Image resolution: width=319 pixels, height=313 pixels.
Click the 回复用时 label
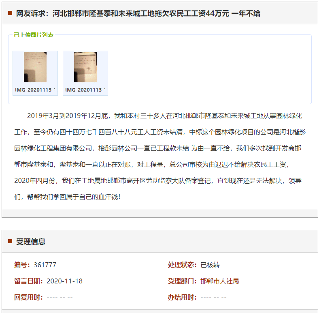pyautogui.click(x=28, y=298)
